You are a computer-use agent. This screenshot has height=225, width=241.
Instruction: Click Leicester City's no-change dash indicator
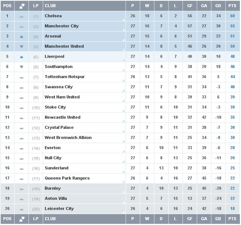click(x=21, y=210)
